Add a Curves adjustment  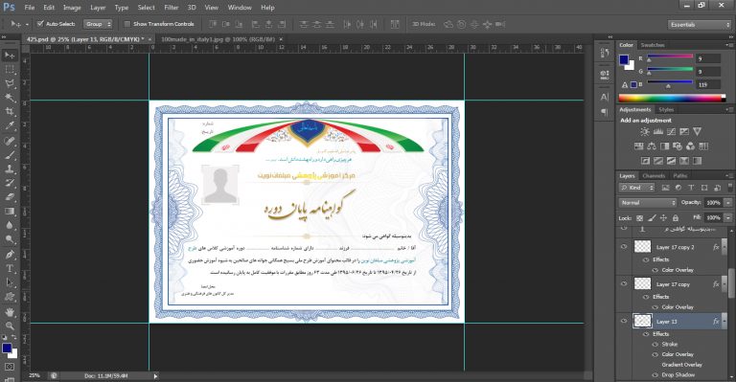[x=671, y=132]
